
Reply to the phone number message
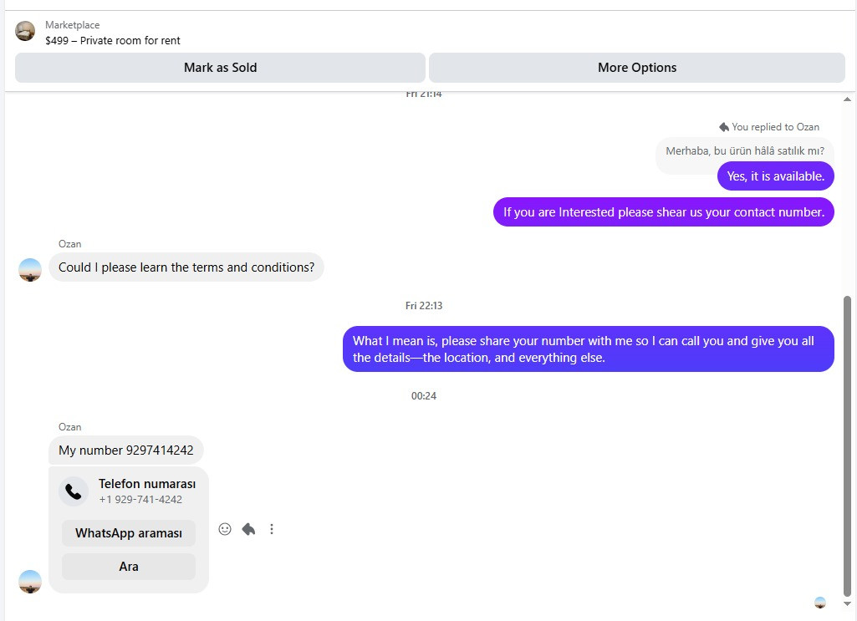point(248,529)
